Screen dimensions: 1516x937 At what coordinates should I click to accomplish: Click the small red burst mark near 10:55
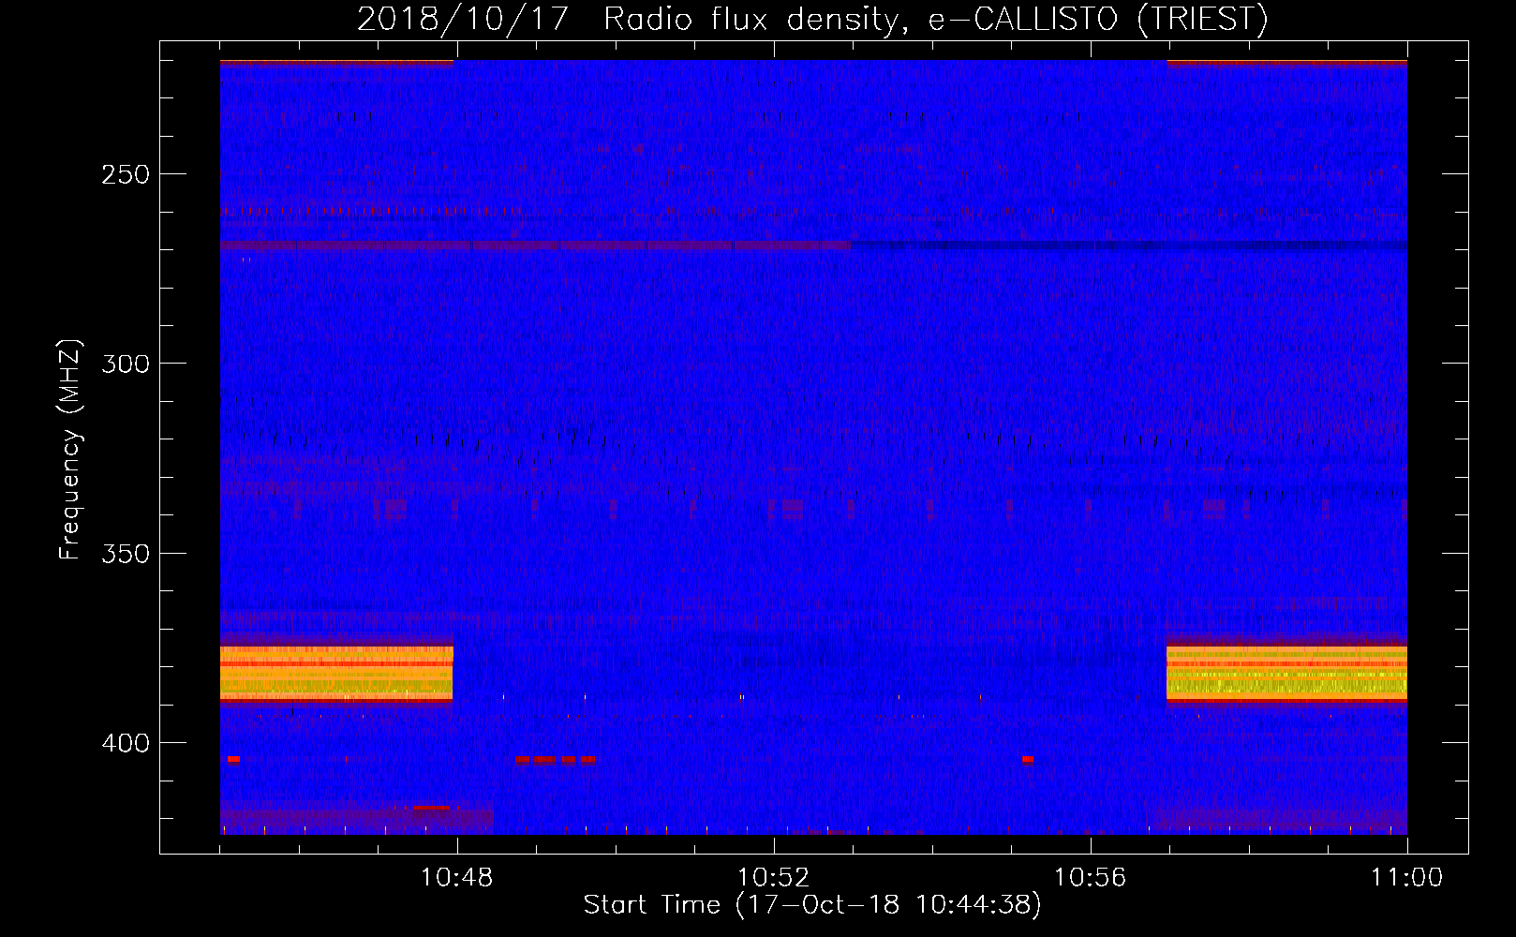click(x=1028, y=759)
